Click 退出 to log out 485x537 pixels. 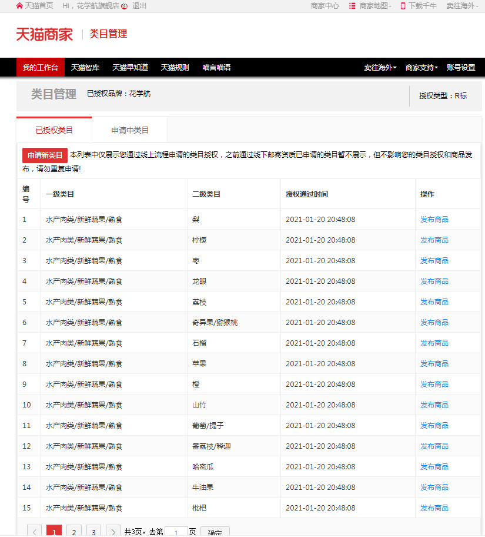pyautogui.click(x=139, y=6)
